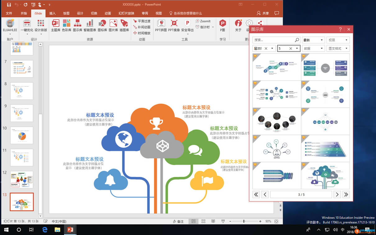Select slide 13 thumbnail
This screenshot has height=235, width=376.
tap(21, 202)
